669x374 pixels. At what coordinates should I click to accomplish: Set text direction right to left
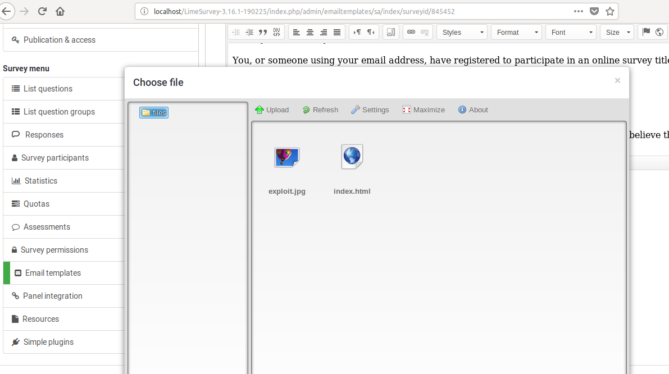[371, 33]
